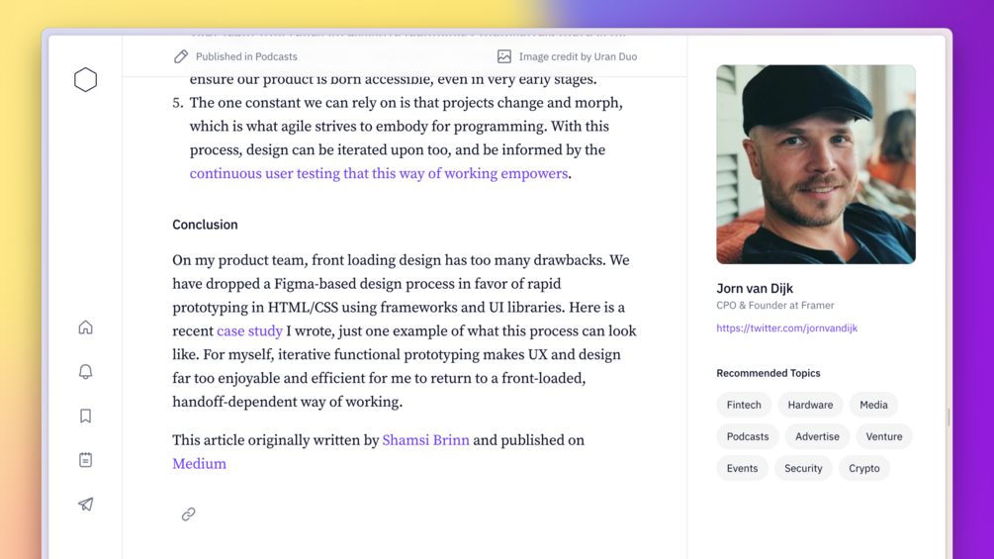Open the 'case study' link
The height and width of the screenshot is (559, 994).
[249, 331]
